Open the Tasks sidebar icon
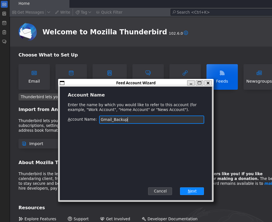Screen dimensions: 272x222 (4, 32)
